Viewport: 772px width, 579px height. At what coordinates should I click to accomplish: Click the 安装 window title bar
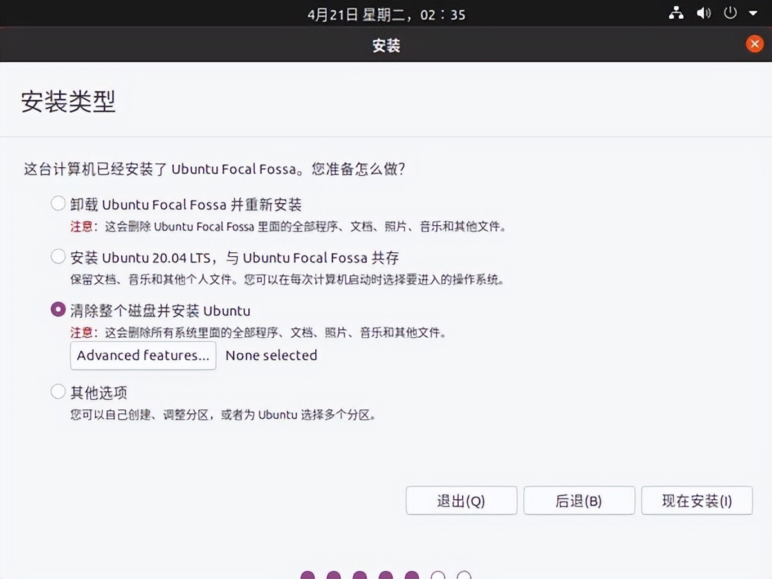[386, 45]
